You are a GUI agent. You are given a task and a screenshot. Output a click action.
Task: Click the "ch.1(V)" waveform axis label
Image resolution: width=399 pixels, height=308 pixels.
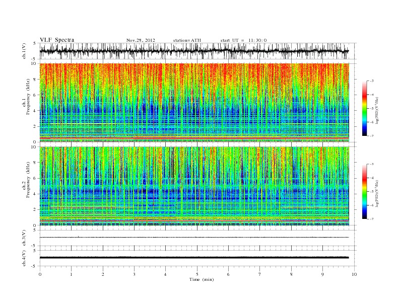pos(24,51)
